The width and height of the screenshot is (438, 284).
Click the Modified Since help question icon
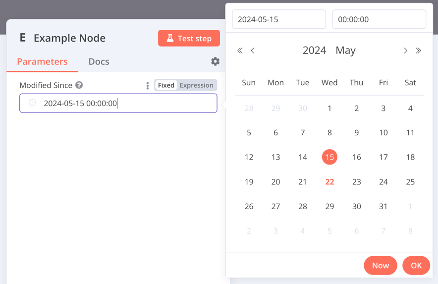click(79, 85)
